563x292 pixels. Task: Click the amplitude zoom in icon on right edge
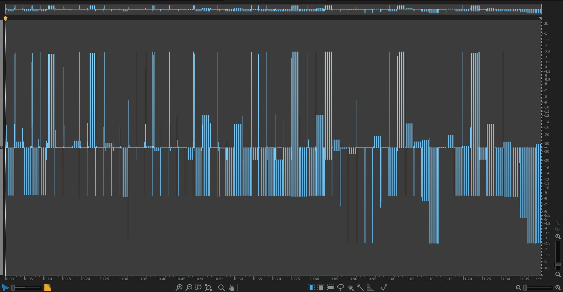(x=558, y=237)
